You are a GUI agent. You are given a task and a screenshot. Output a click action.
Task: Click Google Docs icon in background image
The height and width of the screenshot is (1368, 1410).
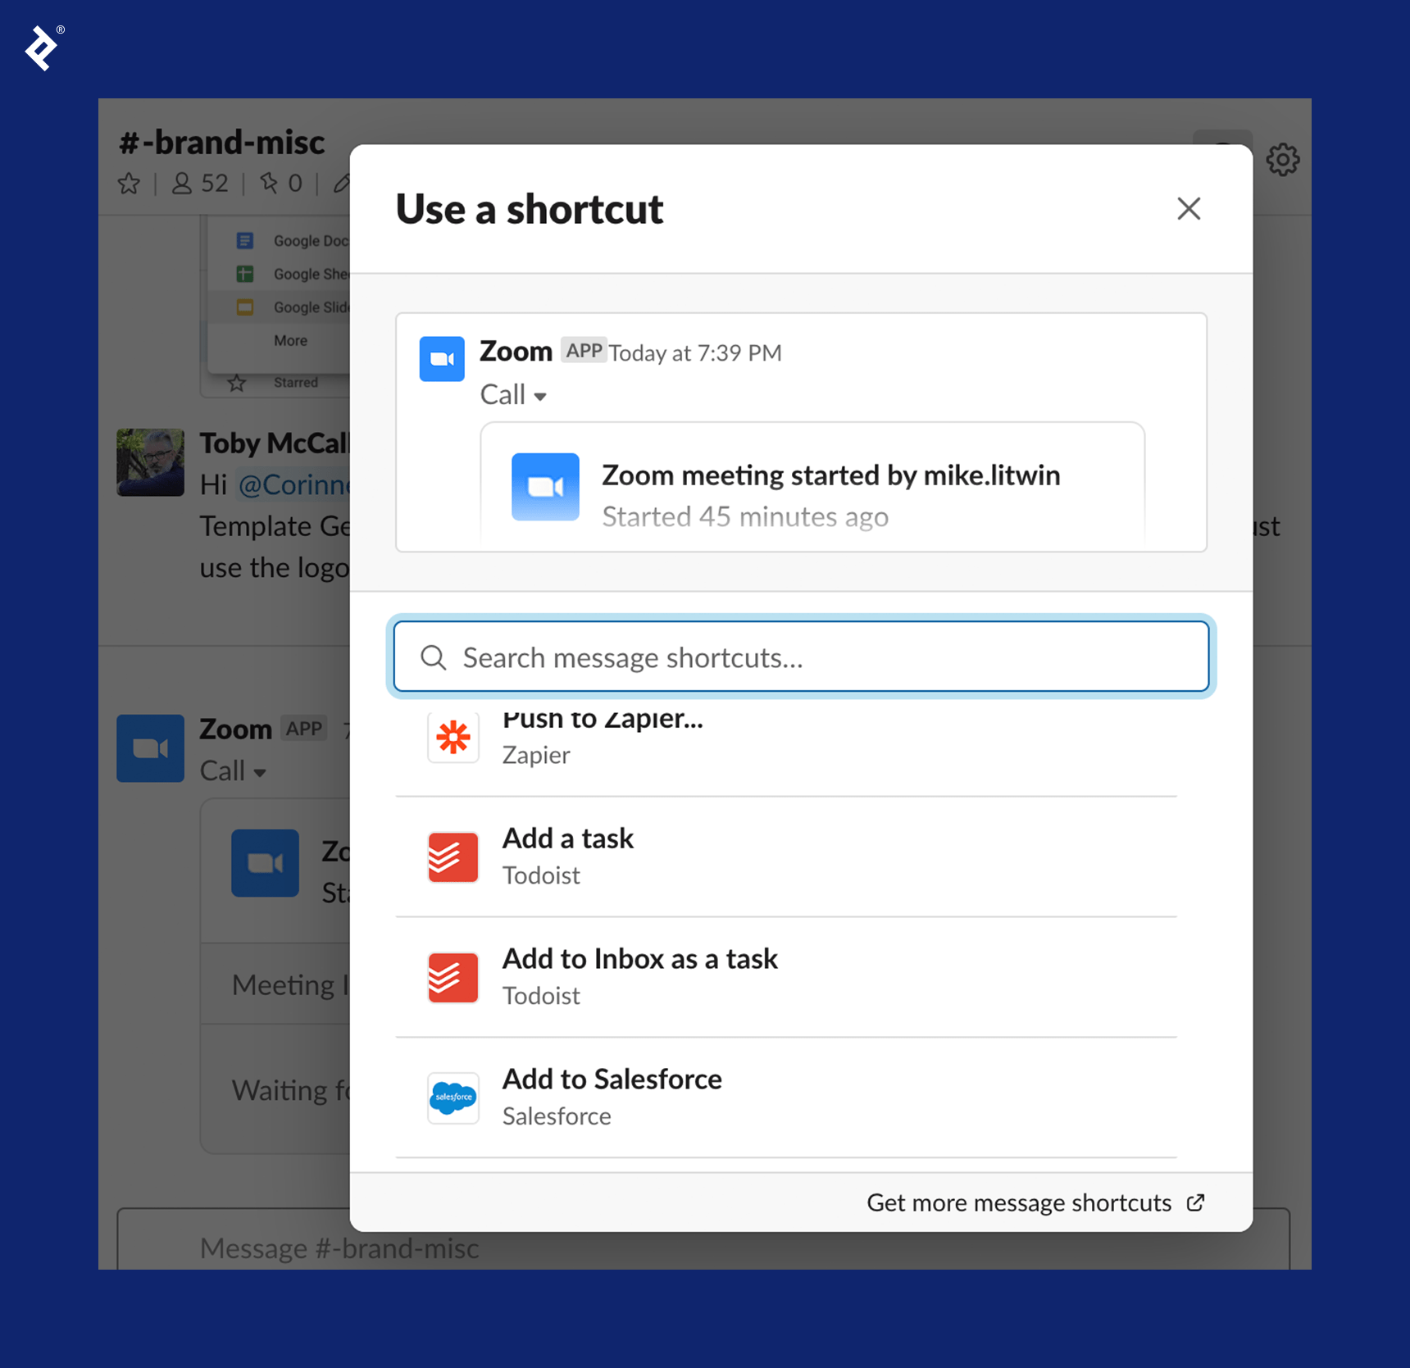244,240
